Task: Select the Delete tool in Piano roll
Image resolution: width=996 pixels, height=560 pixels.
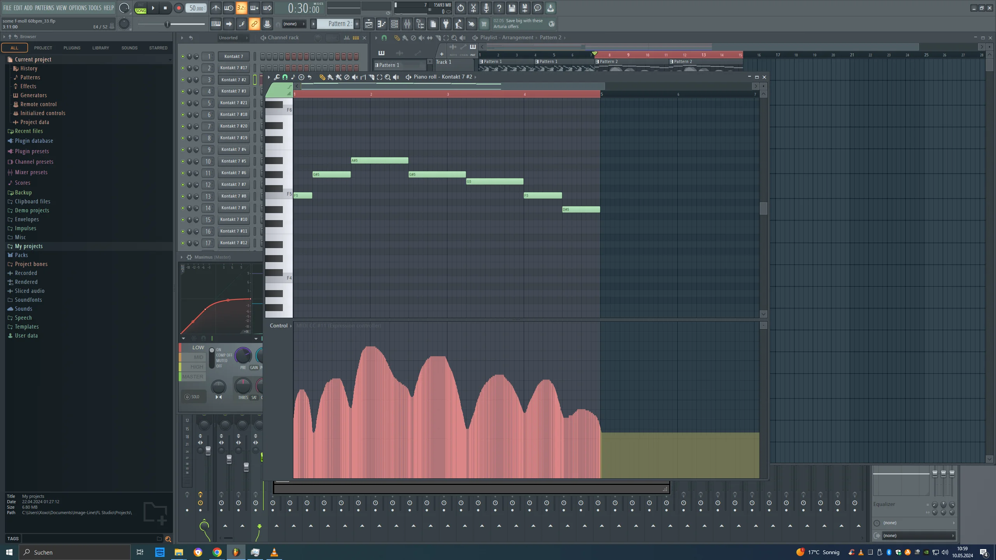Action: pos(347,77)
